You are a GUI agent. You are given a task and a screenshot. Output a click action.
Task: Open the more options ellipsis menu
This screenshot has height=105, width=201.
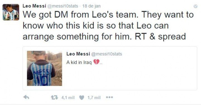click(x=110, y=97)
